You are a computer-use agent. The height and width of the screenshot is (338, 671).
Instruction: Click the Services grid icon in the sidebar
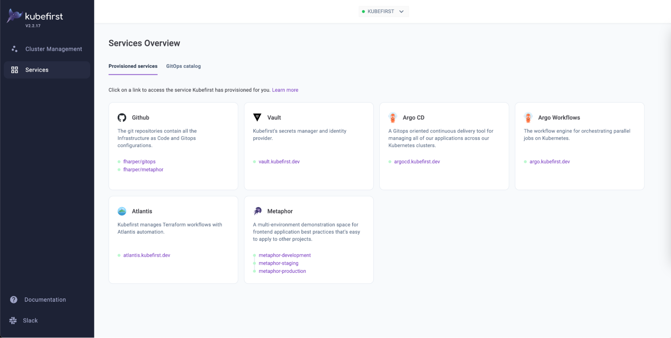(14, 70)
